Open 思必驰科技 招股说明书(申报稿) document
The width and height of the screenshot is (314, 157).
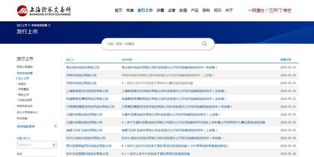[x=170, y=67]
